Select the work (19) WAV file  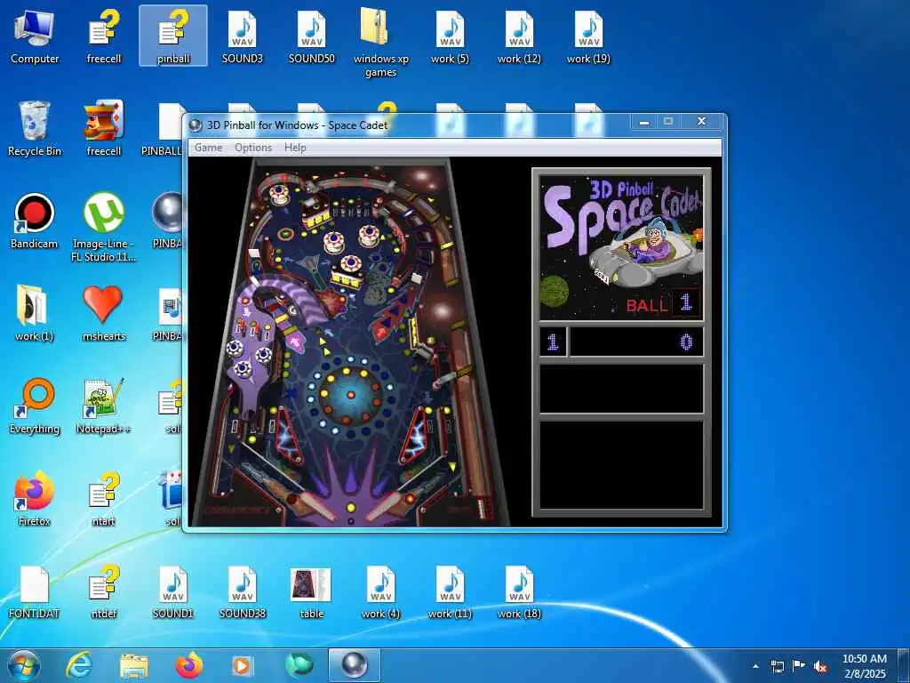(588, 36)
